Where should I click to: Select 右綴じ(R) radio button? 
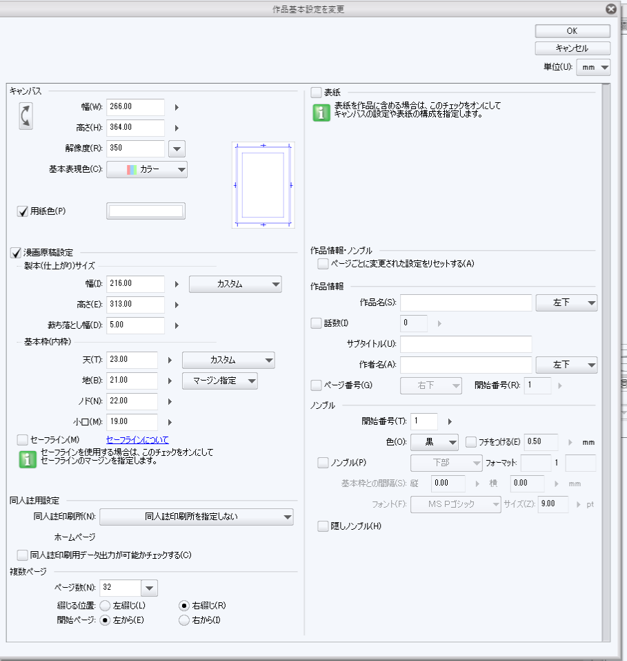pos(184,606)
